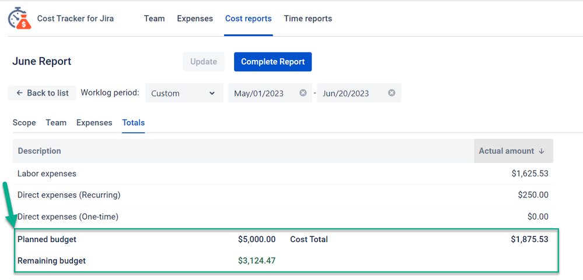583x280 pixels.
Task: Click the Cost Tracker for Jira logo
Action: click(19, 19)
